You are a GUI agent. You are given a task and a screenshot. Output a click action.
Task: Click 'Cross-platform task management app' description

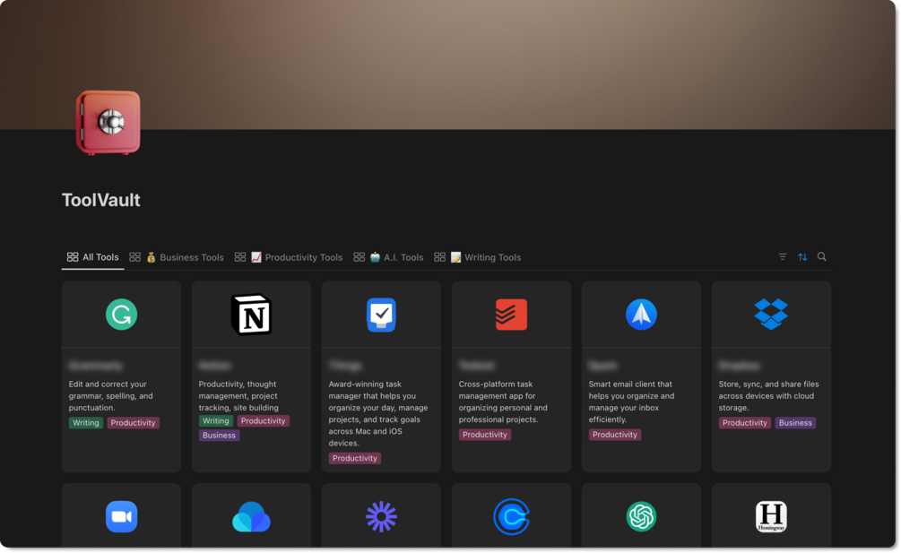point(503,402)
